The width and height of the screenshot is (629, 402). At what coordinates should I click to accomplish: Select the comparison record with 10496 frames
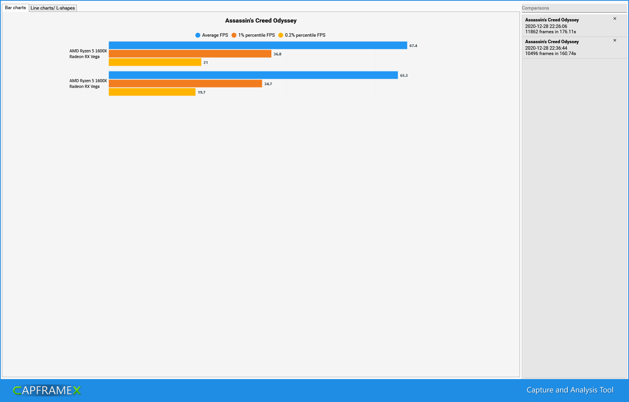pyautogui.click(x=574, y=48)
